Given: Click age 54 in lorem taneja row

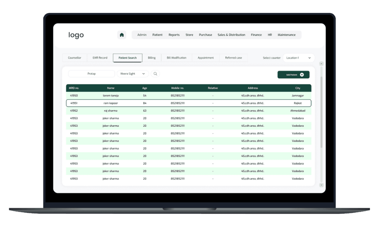Looking at the screenshot, I should coord(144,95).
